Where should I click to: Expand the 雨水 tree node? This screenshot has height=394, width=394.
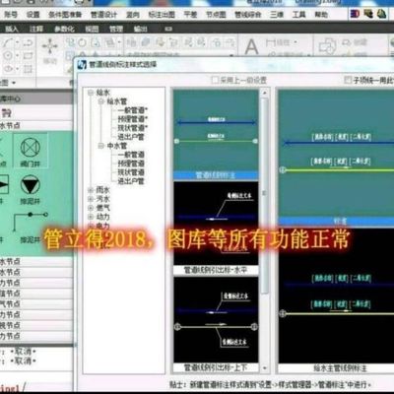point(91,190)
